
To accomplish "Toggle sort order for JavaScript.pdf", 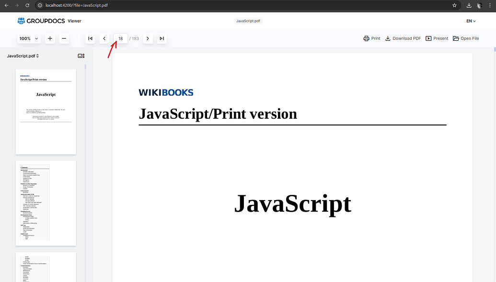I will point(38,56).
